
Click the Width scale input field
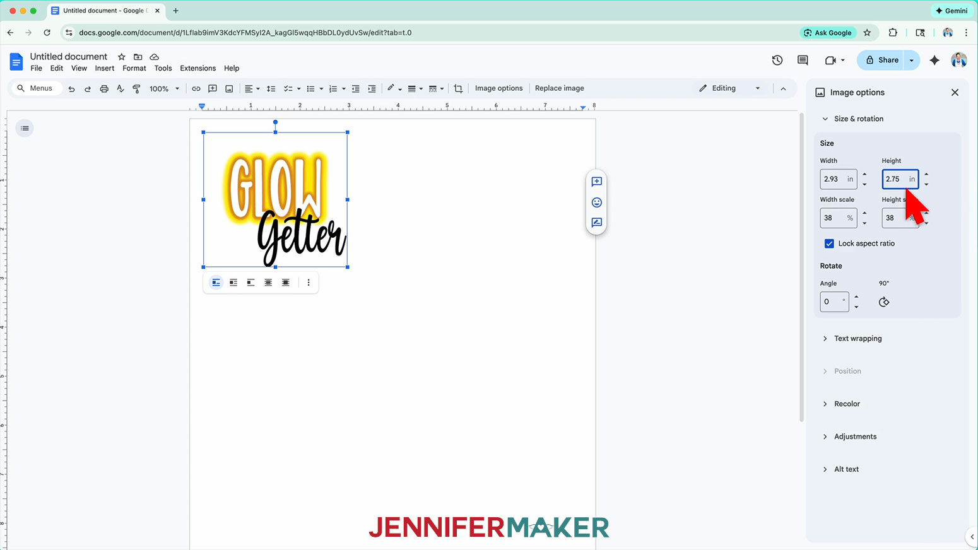coord(839,218)
